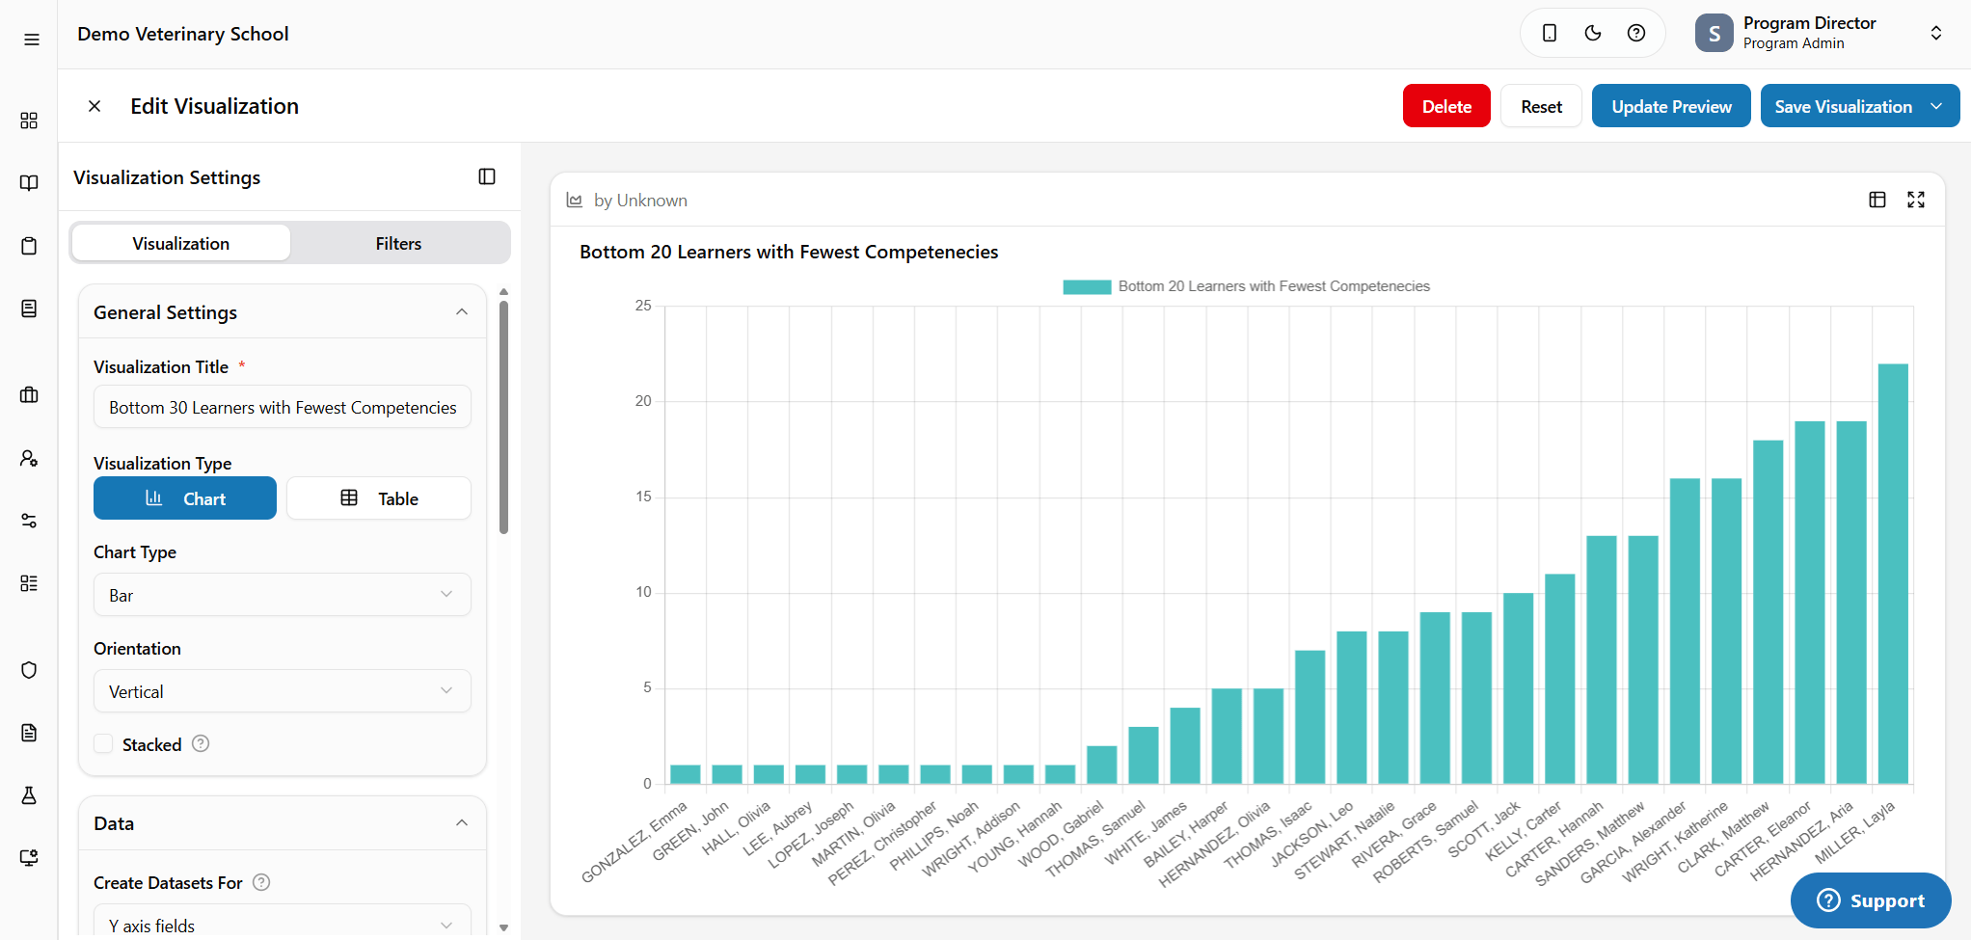1971x940 pixels.
Task: Open the monitor settings icon in sidebar
Action: [x=29, y=858]
